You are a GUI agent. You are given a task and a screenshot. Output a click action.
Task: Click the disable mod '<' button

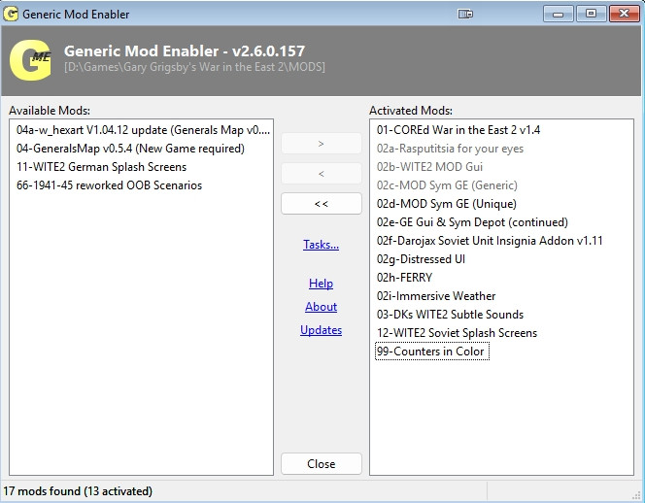click(x=322, y=174)
